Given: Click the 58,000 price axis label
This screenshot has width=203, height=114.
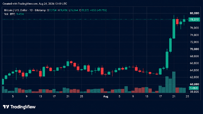Looking at the screenshot, I should coord(194,92).
